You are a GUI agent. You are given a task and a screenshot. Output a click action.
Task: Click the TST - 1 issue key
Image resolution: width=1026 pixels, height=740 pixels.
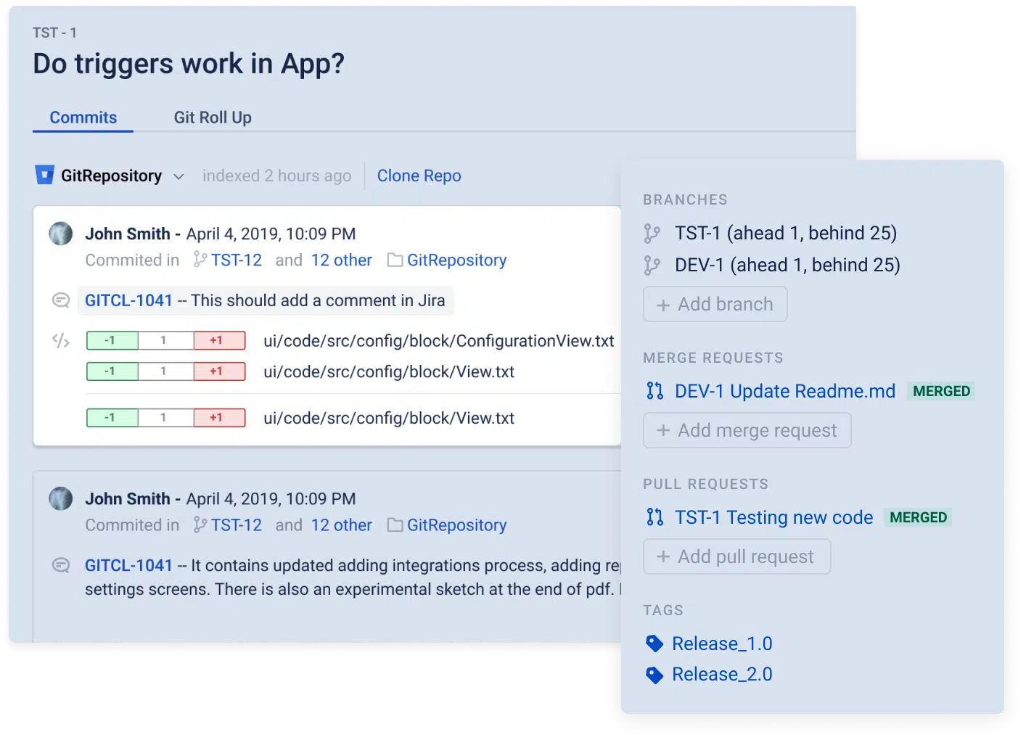point(54,33)
